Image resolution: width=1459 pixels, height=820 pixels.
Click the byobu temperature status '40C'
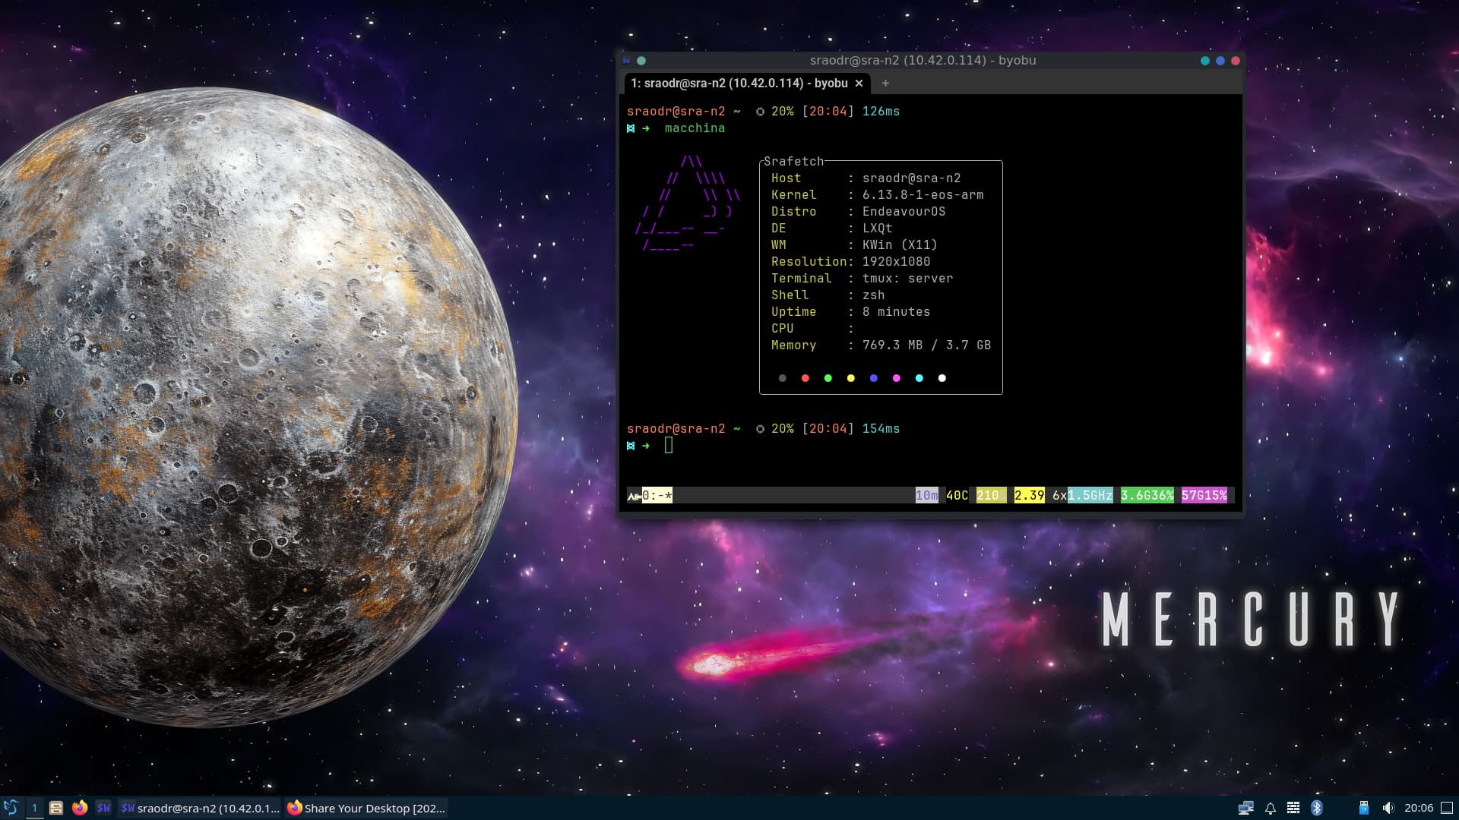(x=957, y=496)
